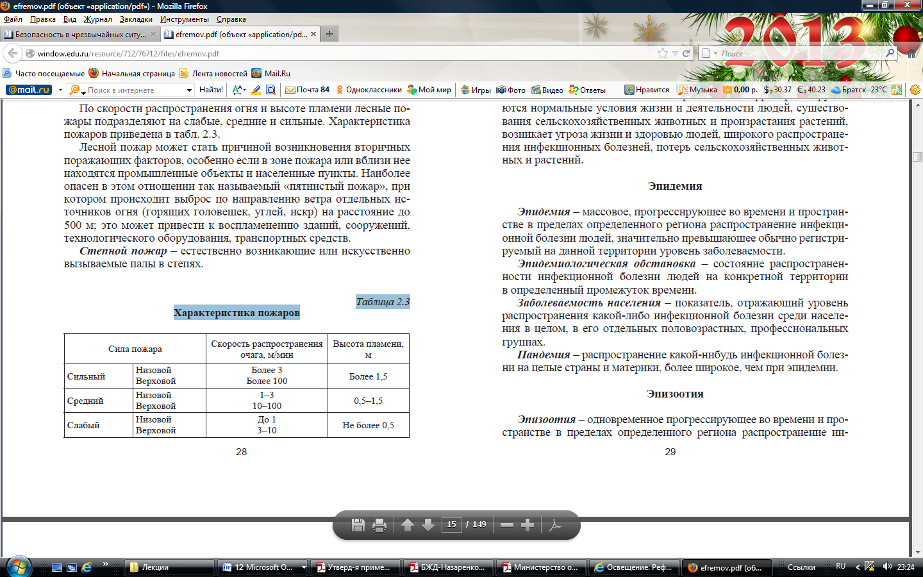Screen dimensions: 923x577
Task: Click the search magnifier icon
Action: [890, 53]
